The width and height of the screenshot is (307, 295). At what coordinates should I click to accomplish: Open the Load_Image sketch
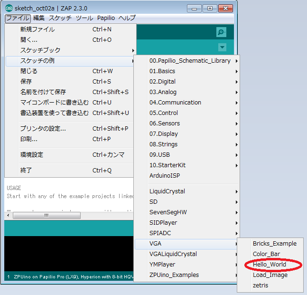coord(270,275)
